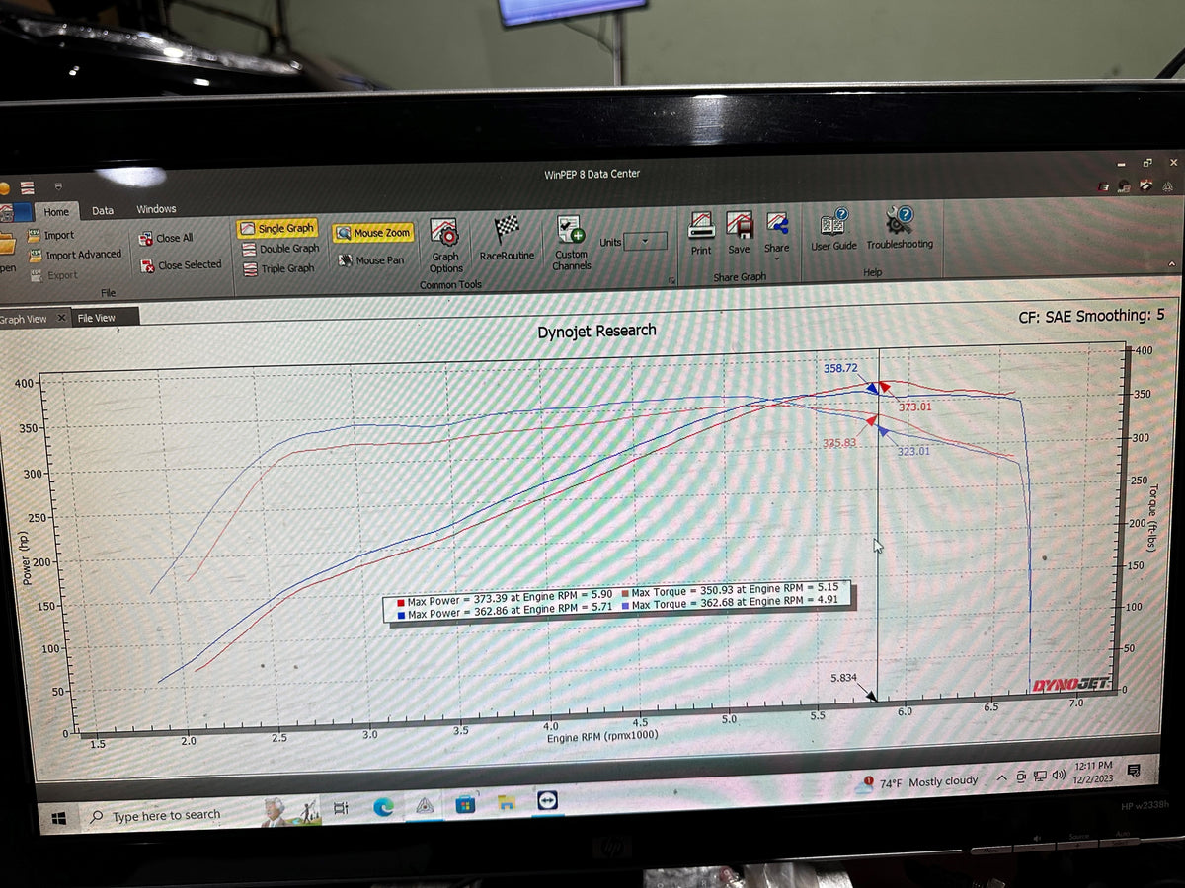Switch to Double Graph layout
The image size is (1185, 888).
[x=279, y=249]
